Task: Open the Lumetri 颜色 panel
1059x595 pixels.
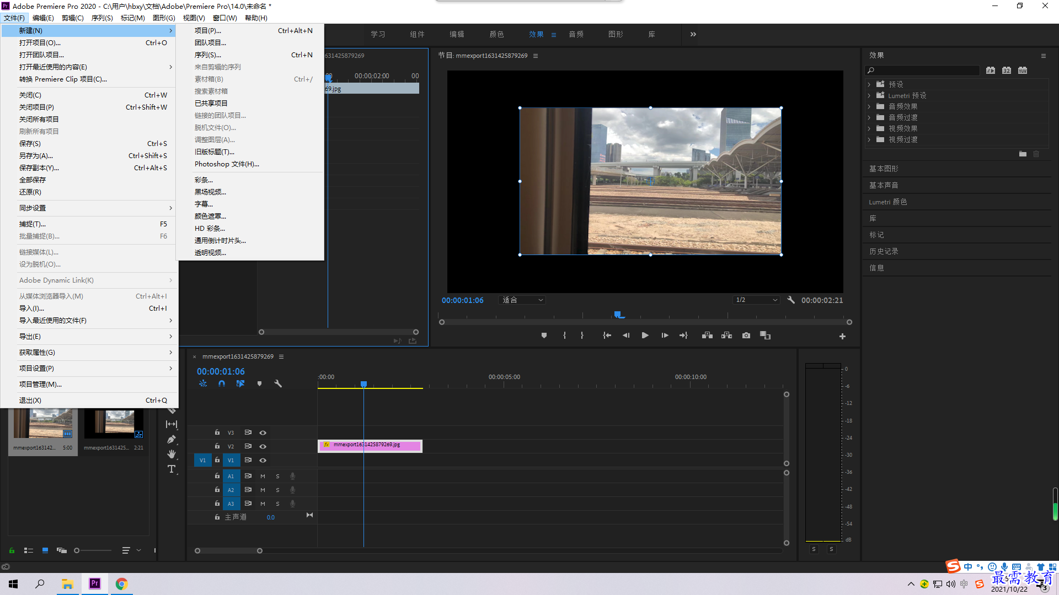Action: pos(888,202)
